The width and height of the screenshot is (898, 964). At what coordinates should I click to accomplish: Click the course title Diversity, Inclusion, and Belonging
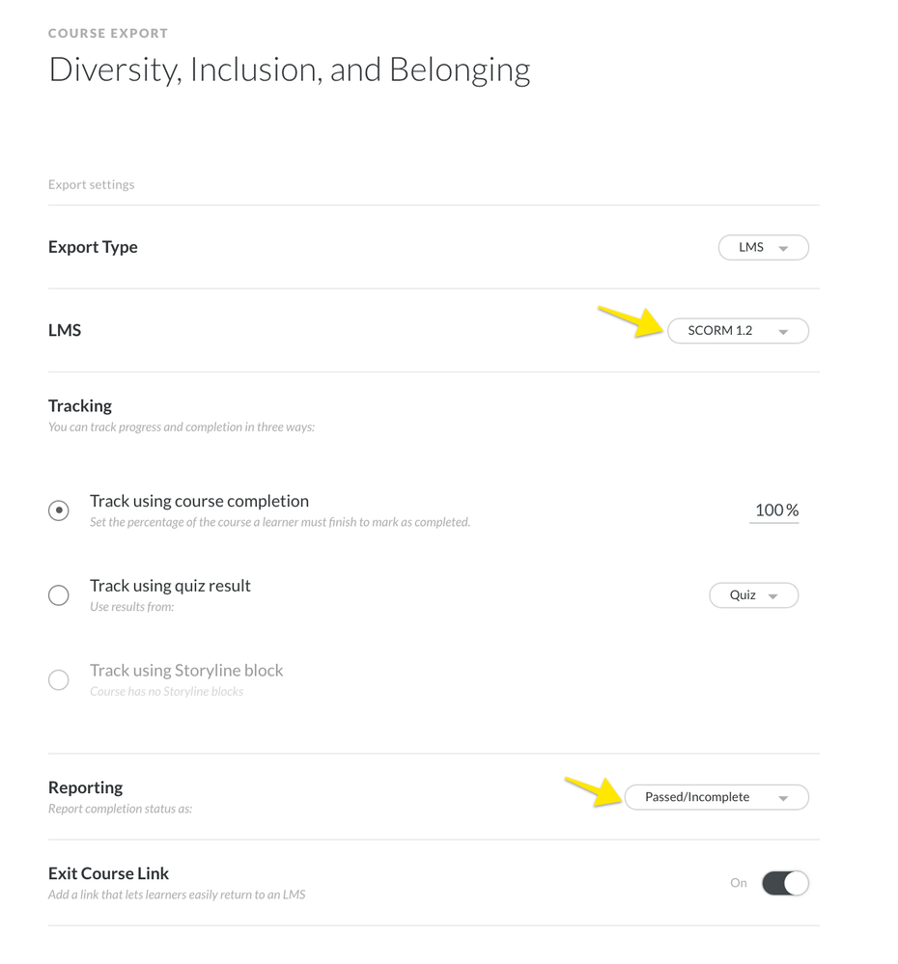[x=289, y=70]
